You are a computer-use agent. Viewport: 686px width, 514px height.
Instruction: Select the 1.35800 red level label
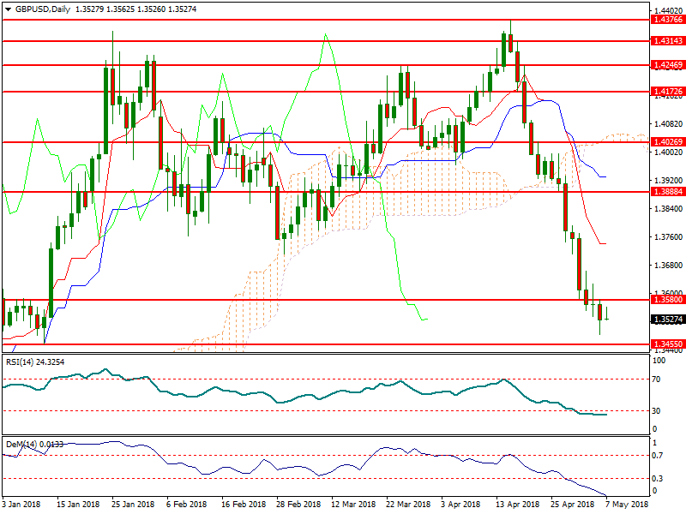click(x=668, y=300)
